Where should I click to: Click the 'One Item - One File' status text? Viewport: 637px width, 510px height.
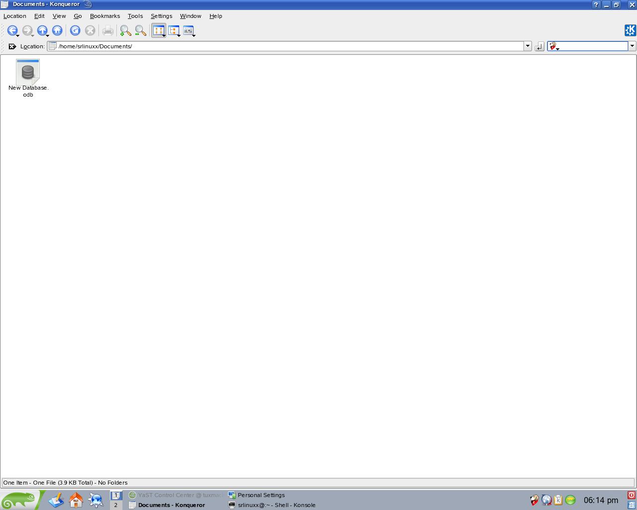tap(65, 483)
